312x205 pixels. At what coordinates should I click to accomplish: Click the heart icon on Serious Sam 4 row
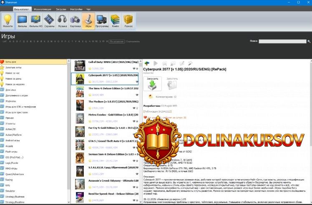(x=134, y=161)
